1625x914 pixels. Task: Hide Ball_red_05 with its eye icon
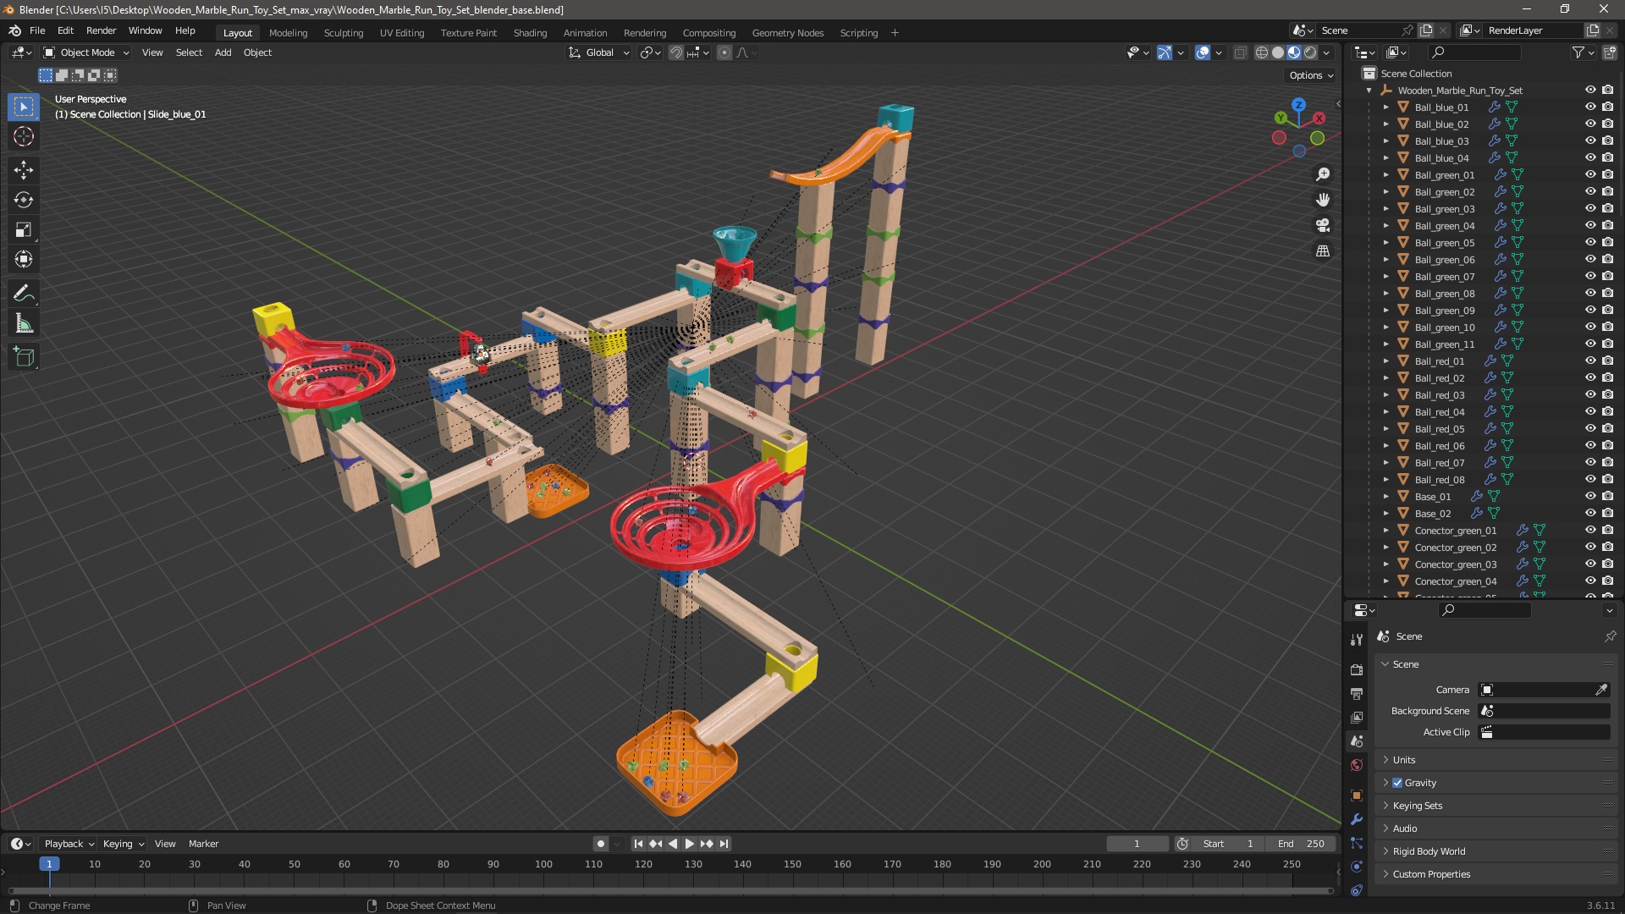click(1590, 428)
